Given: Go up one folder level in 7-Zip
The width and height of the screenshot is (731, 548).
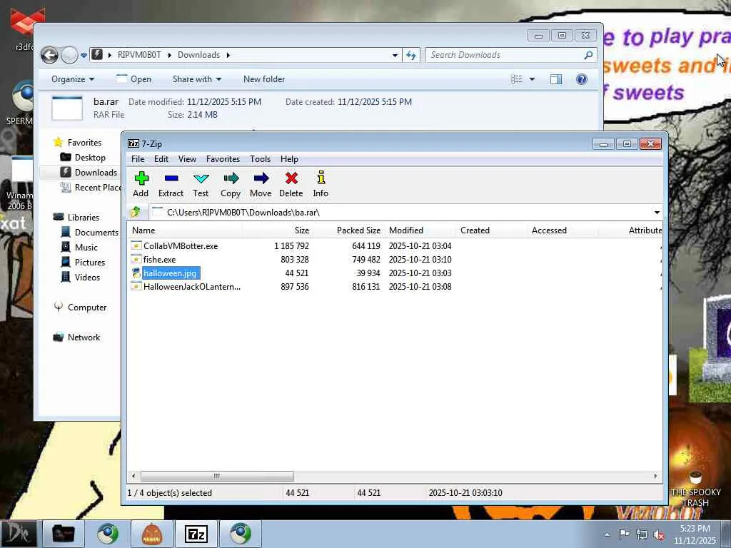Looking at the screenshot, I should (136, 212).
